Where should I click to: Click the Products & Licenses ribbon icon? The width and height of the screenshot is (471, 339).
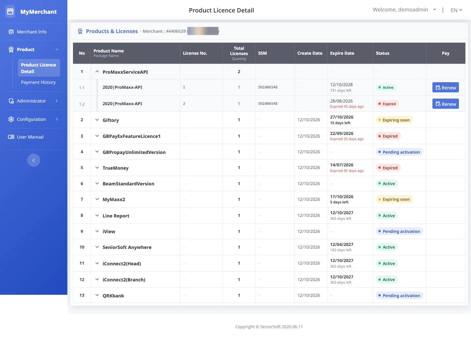pos(80,31)
